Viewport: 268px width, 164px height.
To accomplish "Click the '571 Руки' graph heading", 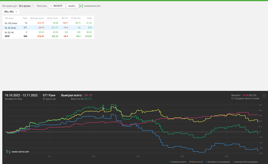I will point(49,96).
